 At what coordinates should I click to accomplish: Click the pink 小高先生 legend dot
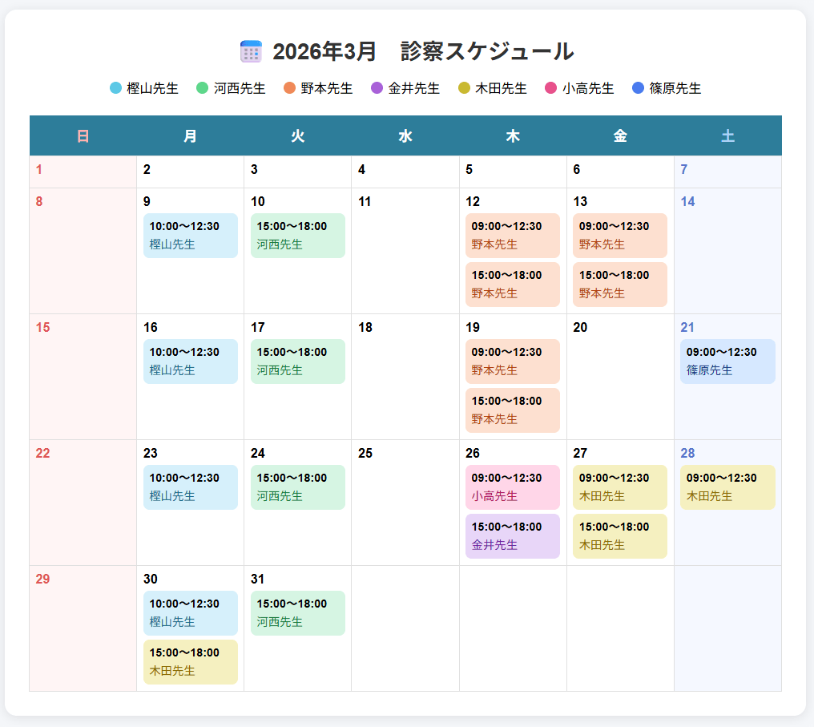click(x=551, y=88)
